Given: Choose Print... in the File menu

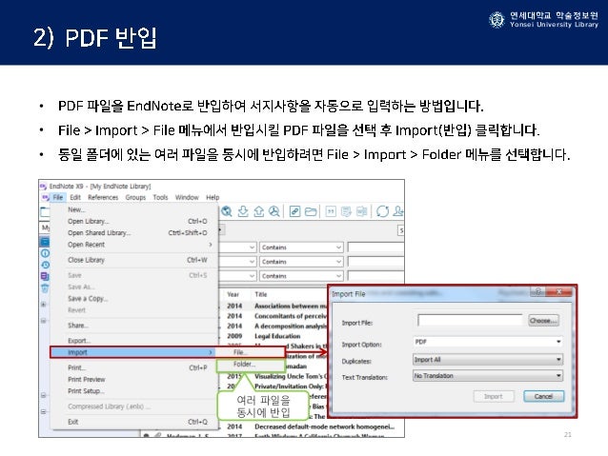Looking at the screenshot, I should point(134,367).
